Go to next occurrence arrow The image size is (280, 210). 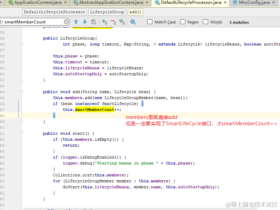click(85, 22)
